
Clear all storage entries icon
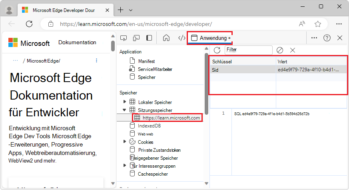coord(280,50)
